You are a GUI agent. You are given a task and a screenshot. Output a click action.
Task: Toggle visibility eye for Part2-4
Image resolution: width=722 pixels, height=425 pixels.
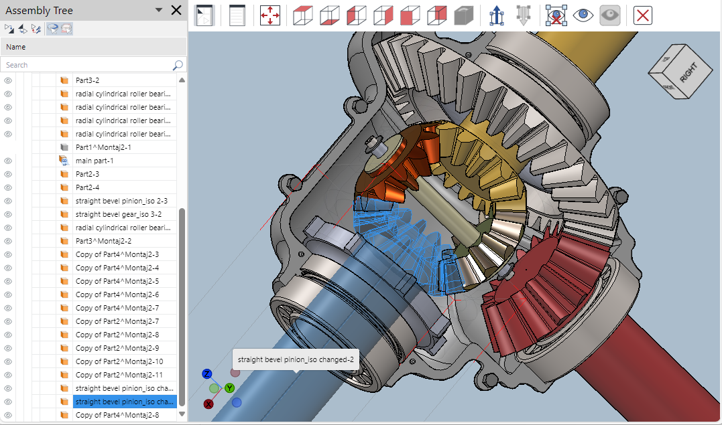coord(8,187)
